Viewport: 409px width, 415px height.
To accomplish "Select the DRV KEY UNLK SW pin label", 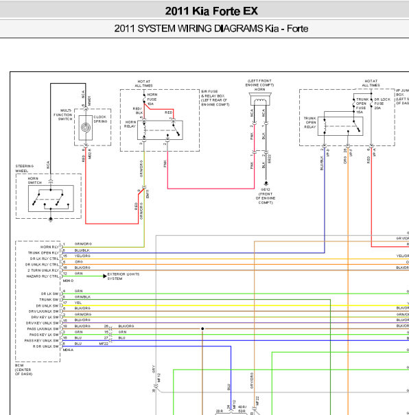I will [x=43, y=323].
